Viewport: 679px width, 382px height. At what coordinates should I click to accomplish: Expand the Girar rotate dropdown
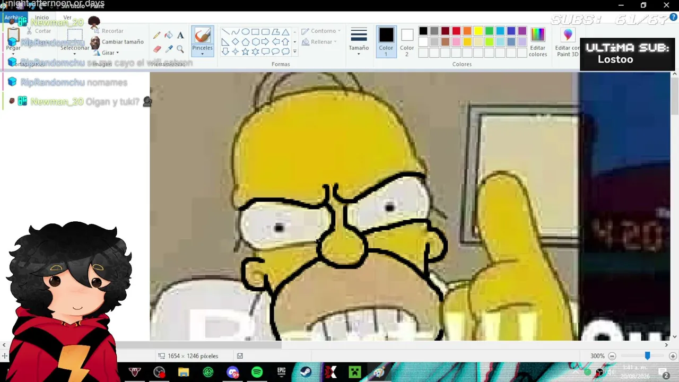106,53
